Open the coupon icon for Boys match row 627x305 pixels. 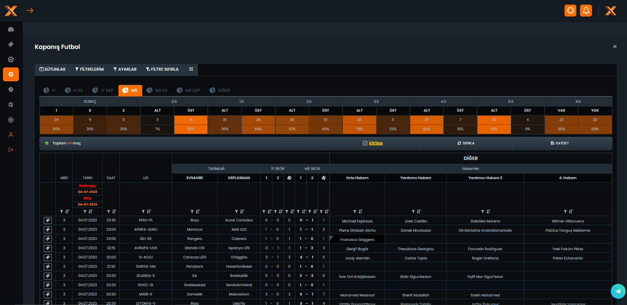(x=48, y=220)
